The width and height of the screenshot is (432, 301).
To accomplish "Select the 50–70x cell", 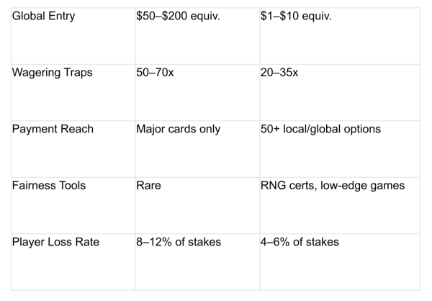I will point(197,93).
